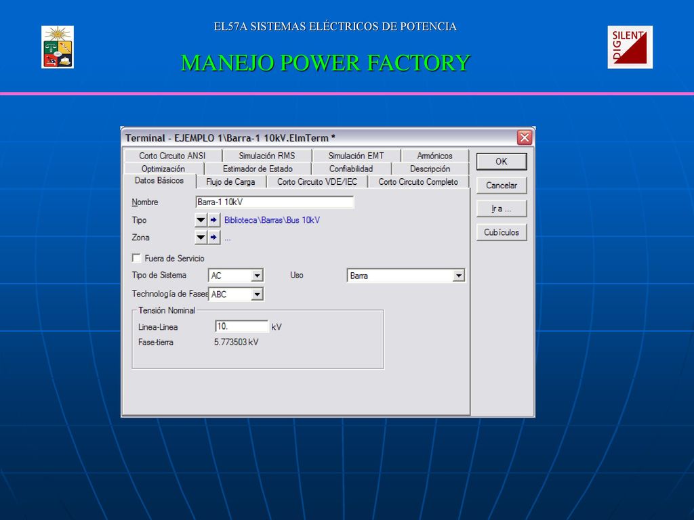
Task: Click the Zona select drop arrow
Action: [201, 238]
